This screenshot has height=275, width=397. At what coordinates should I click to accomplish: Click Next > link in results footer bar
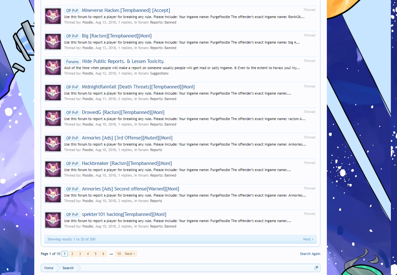point(308,239)
